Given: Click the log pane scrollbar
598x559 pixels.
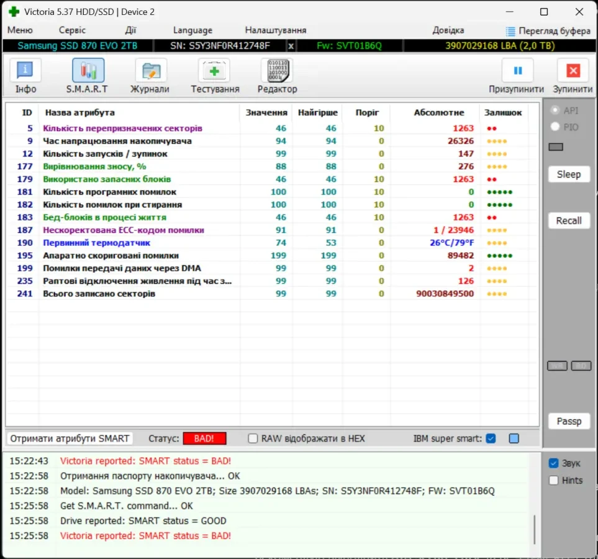Looking at the screenshot, I should click(x=534, y=529).
